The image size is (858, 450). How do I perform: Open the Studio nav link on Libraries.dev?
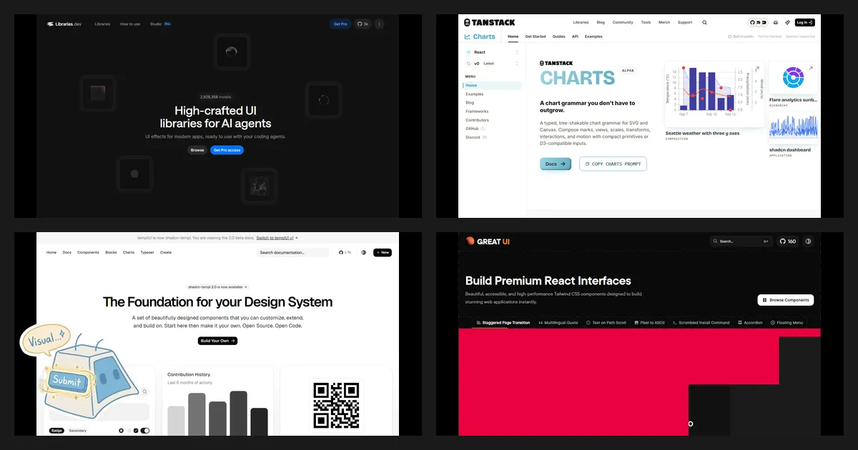click(x=160, y=24)
